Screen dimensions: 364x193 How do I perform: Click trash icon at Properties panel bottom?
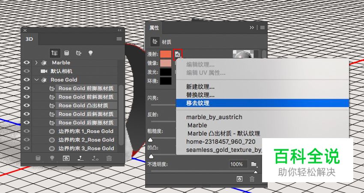[252, 179]
